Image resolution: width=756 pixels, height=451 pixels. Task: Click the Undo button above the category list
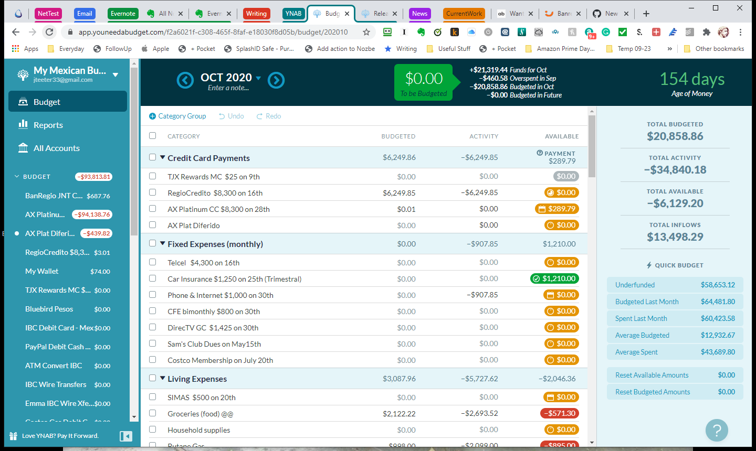click(x=231, y=116)
